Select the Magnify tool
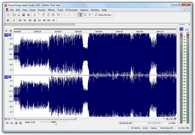This screenshot has width=195, height=135. click(85, 15)
